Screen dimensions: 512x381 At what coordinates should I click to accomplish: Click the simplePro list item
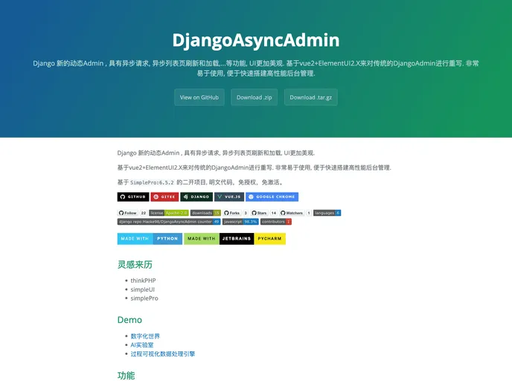coord(144,298)
